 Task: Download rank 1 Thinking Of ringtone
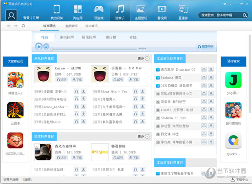tap(211, 69)
